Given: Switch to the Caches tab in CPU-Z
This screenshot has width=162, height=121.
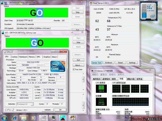Looking at the screenshot, I should [14, 57].
